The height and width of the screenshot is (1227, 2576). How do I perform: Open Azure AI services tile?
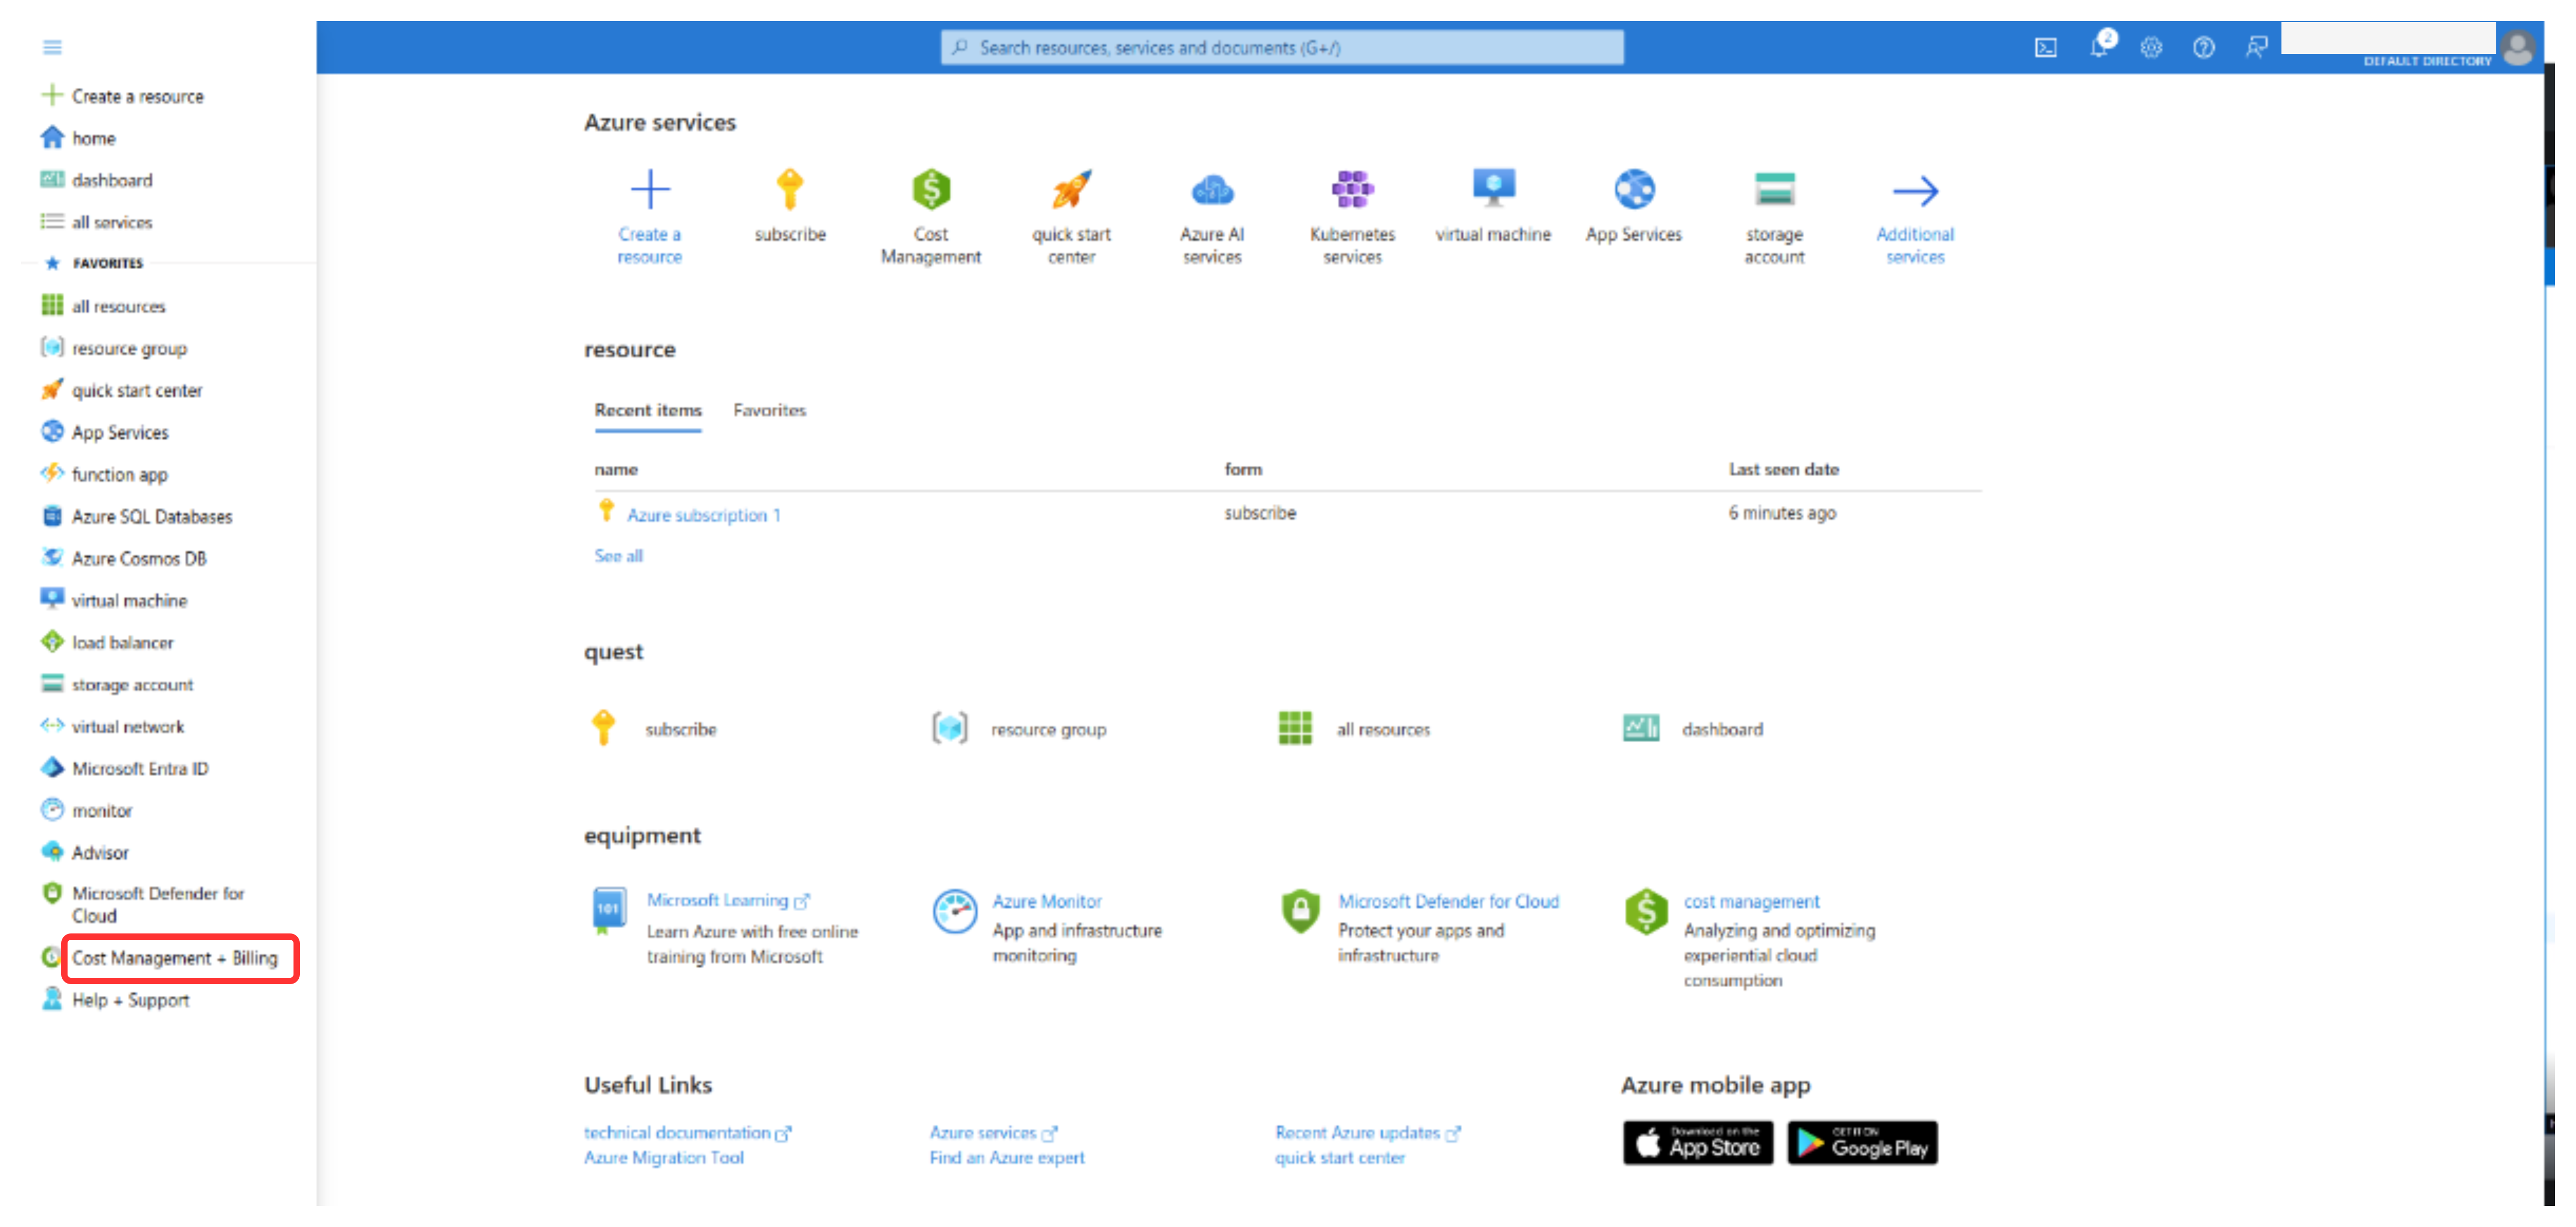(1212, 216)
